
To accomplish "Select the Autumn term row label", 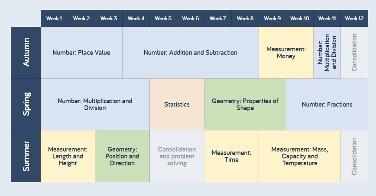I will click(x=26, y=53).
